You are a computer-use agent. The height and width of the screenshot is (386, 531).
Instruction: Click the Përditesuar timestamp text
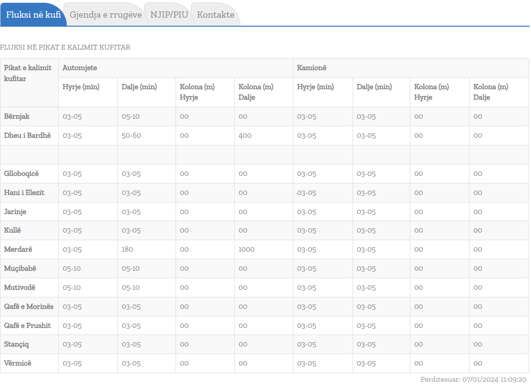(x=473, y=379)
